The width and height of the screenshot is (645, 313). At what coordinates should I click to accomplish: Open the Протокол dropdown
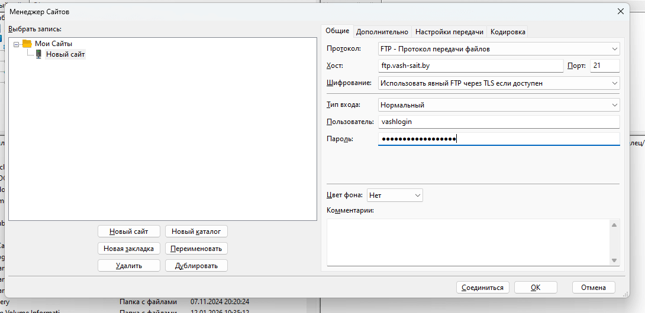[499, 49]
